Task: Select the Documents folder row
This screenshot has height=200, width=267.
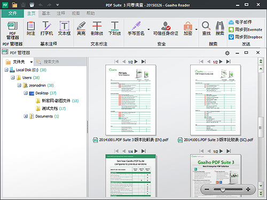Action: click(44, 116)
